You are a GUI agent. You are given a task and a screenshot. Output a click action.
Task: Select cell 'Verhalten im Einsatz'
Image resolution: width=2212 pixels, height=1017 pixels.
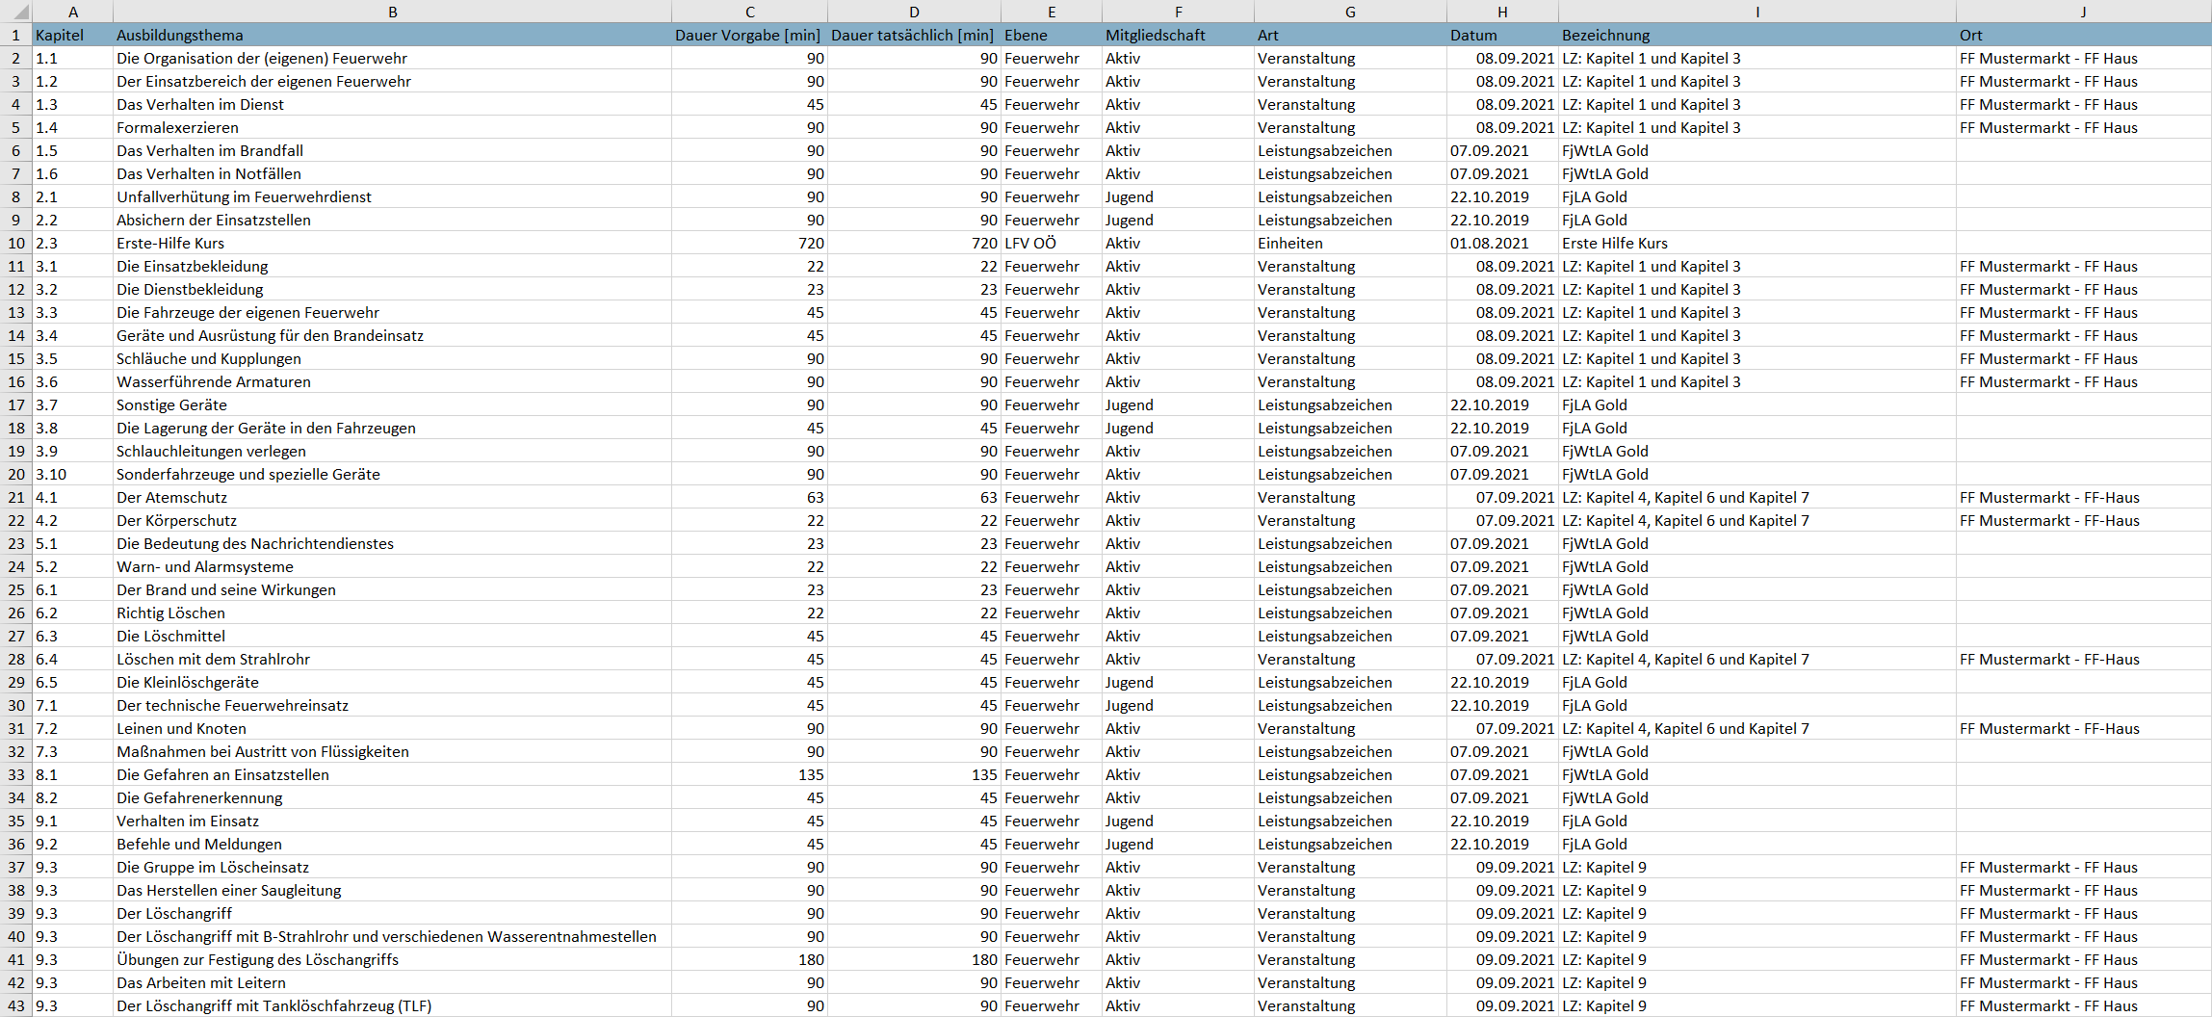[x=392, y=821]
